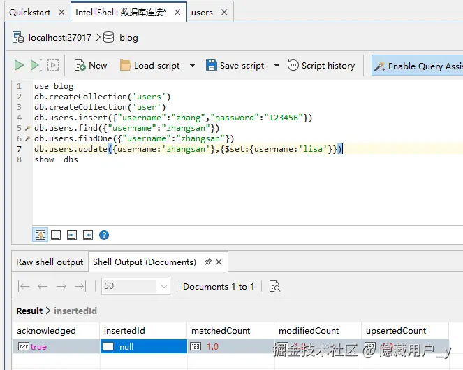Click wrench icon on line 5 gutter
Screen dimensions: 463x370
click(x=28, y=129)
